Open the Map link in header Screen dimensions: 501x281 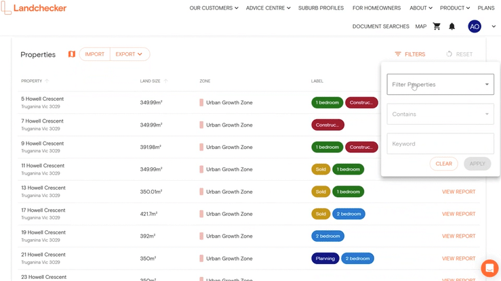[x=421, y=26]
